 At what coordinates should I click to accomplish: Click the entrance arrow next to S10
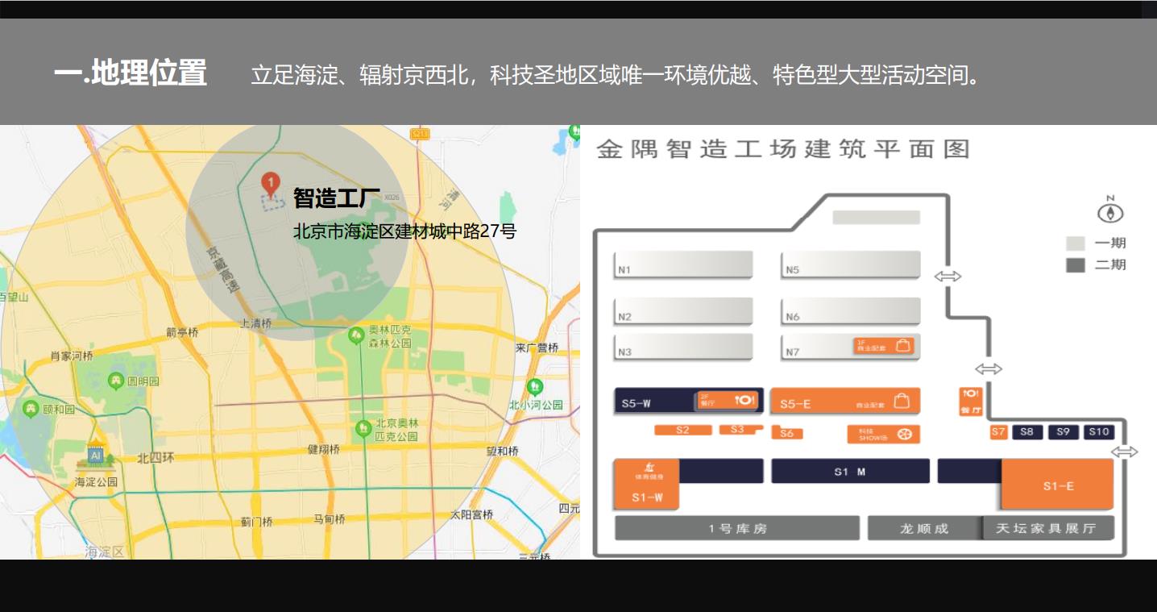1125,452
